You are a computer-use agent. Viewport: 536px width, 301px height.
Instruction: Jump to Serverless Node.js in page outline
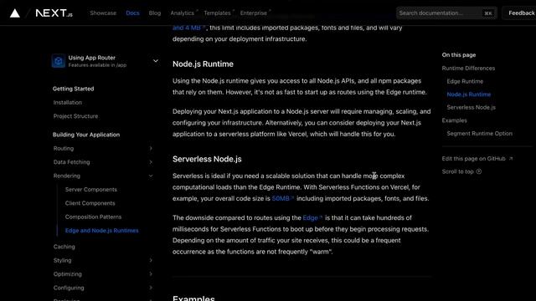point(471,107)
